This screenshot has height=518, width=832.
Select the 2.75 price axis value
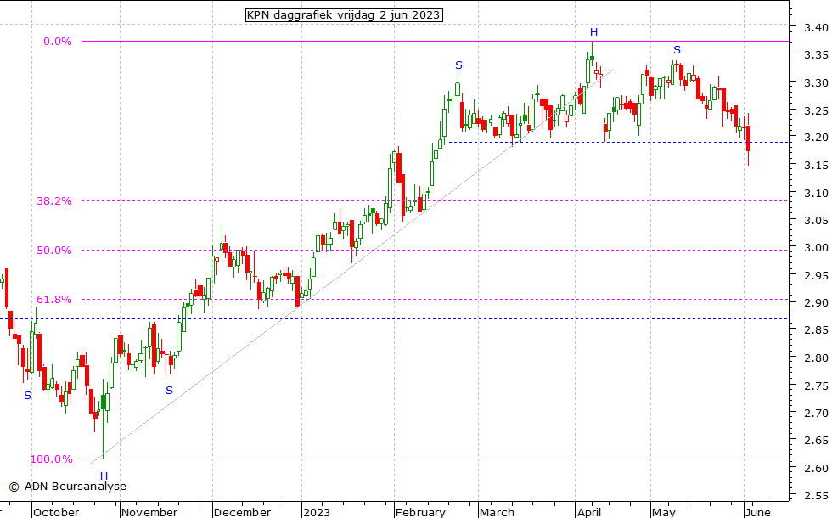click(816, 386)
